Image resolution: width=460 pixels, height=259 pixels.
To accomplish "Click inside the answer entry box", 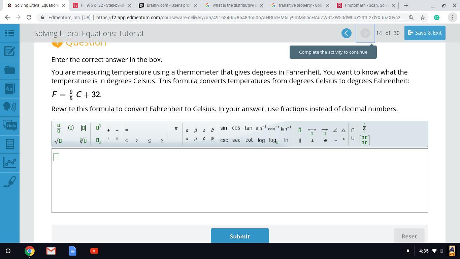I will (x=240, y=180).
